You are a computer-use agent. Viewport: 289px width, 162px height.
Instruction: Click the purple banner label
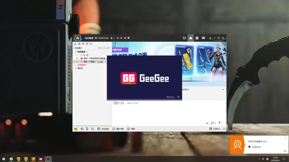pos(120,50)
